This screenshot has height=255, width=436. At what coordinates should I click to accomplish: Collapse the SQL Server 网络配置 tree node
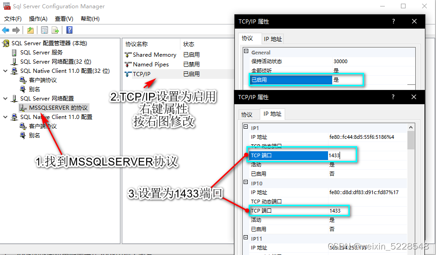tap(5, 98)
